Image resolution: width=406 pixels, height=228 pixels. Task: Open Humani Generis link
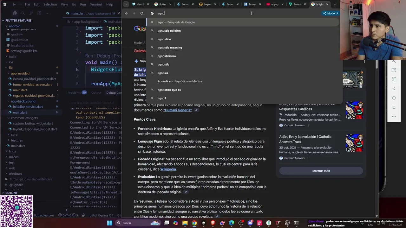click(x=178, y=110)
